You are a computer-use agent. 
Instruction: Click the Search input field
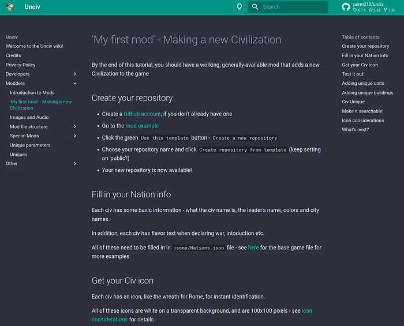[x=288, y=7]
